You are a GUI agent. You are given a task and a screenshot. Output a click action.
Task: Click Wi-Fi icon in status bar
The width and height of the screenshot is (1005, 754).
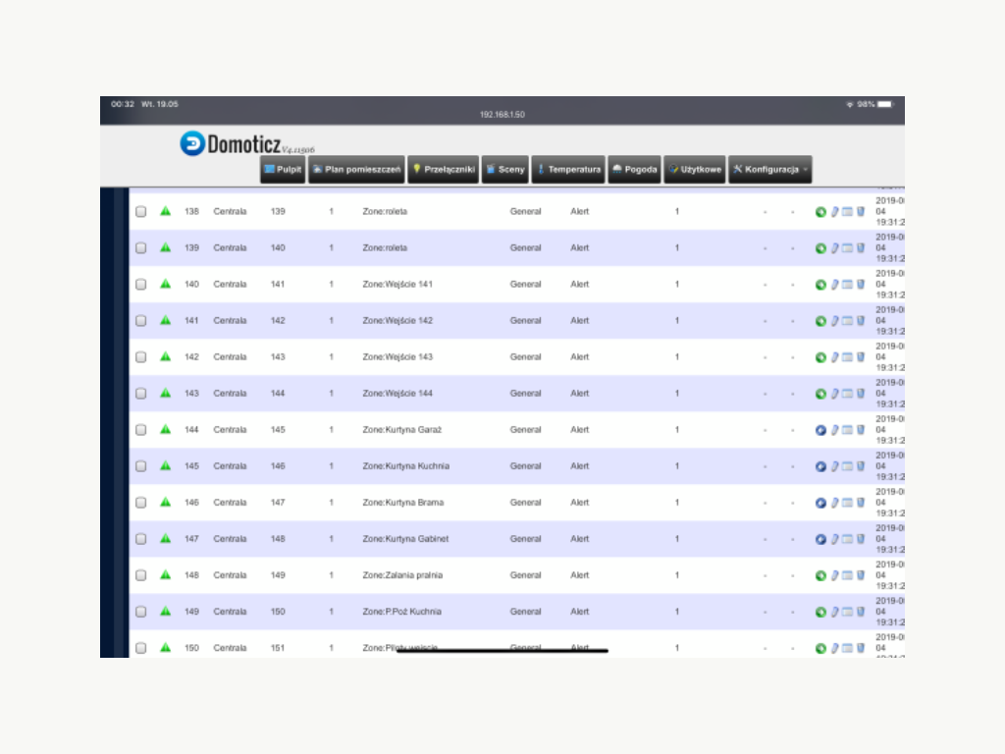[850, 104]
